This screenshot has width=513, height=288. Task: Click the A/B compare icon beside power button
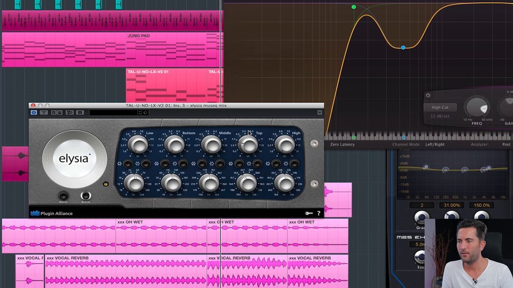(43, 113)
